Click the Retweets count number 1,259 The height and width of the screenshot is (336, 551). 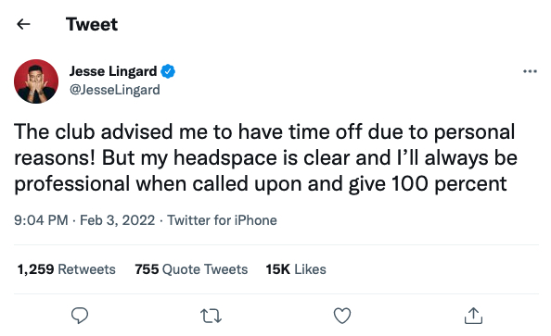(x=35, y=269)
